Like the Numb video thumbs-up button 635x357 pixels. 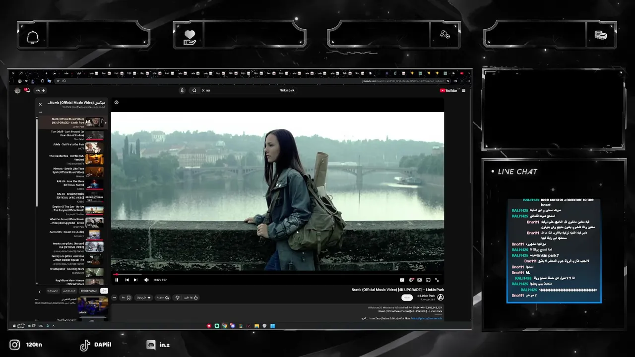(x=190, y=297)
